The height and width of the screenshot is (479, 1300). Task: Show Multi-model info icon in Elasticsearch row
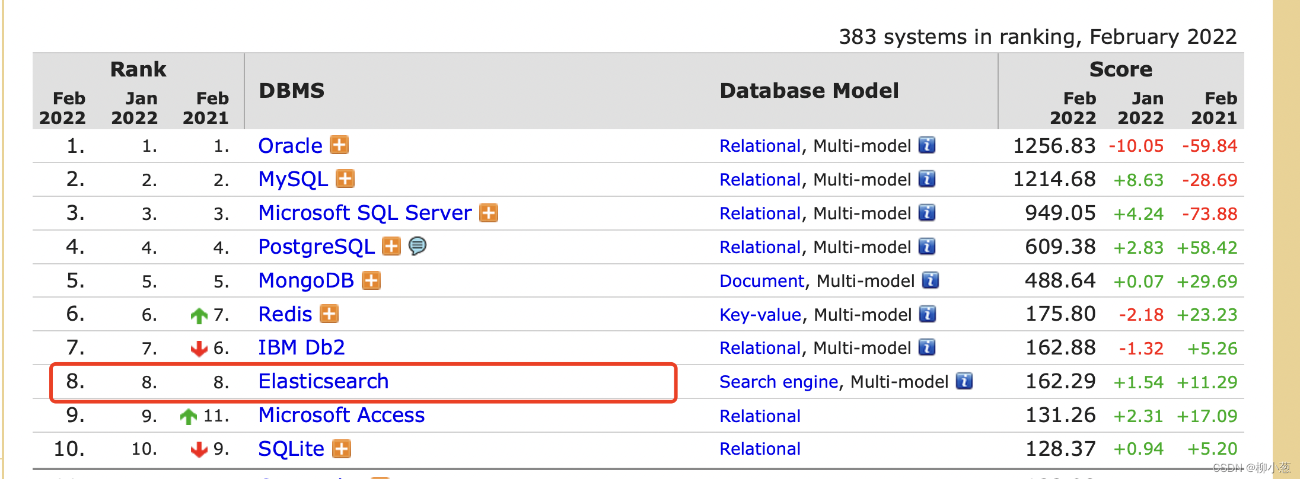click(x=964, y=381)
